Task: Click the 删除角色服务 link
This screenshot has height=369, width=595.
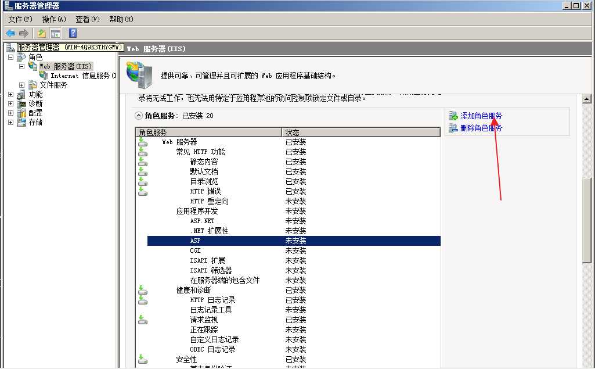Action: [x=481, y=128]
